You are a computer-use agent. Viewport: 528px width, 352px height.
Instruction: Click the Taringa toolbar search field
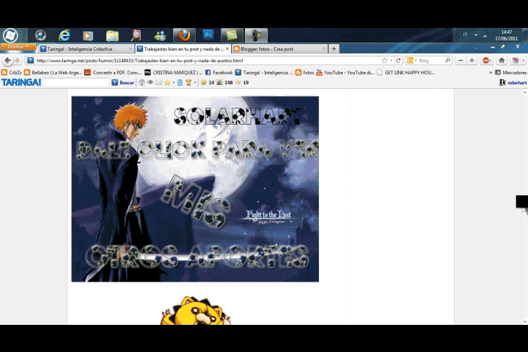76,83
